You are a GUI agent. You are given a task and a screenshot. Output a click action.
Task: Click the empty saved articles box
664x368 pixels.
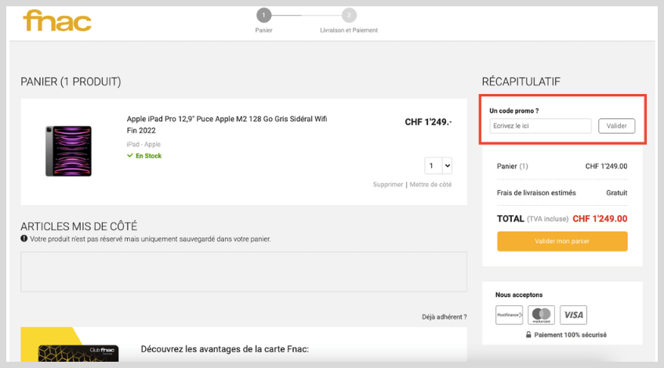coord(244,272)
